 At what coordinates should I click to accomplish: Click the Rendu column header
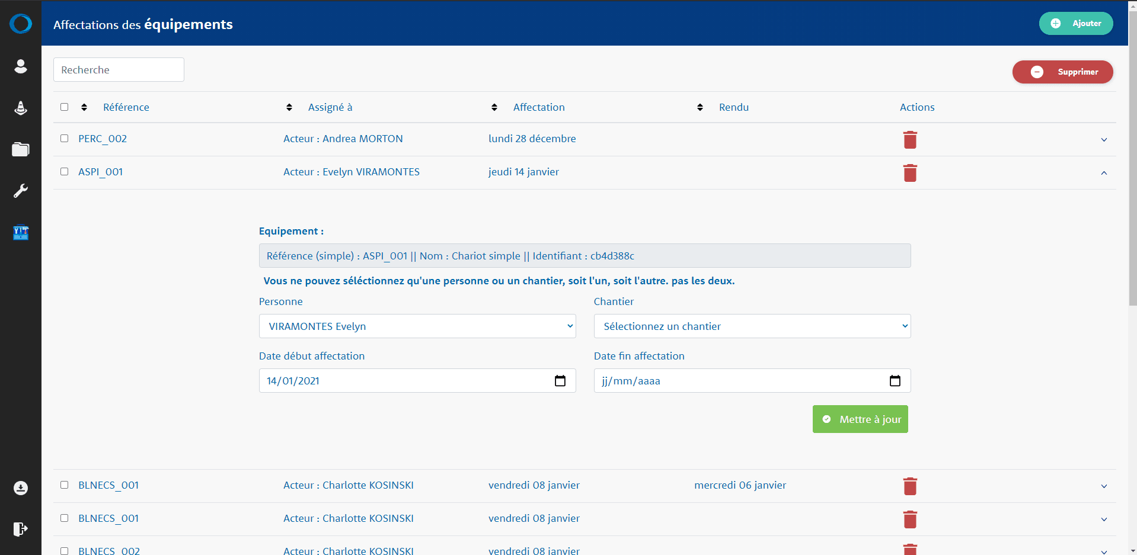pos(734,107)
